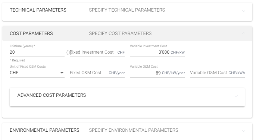The height and width of the screenshot is (140, 259).
Task: Click the Fixed O&M Cost CHF/year field
Action: 97,73
